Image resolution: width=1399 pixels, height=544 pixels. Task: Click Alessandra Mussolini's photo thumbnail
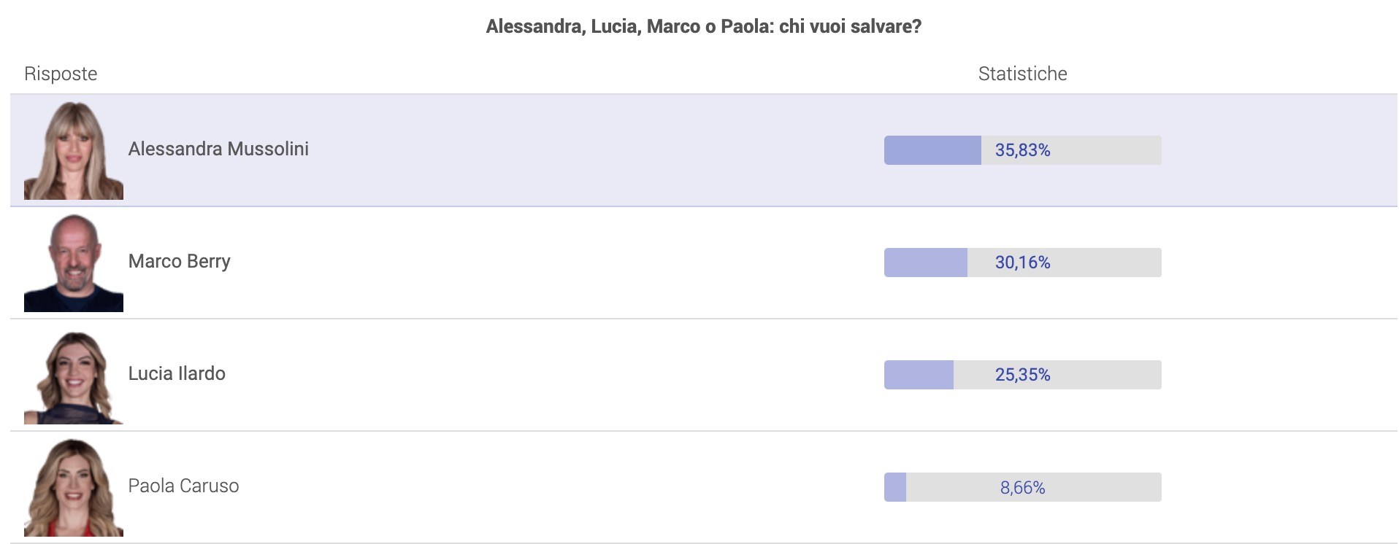pos(73,150)
